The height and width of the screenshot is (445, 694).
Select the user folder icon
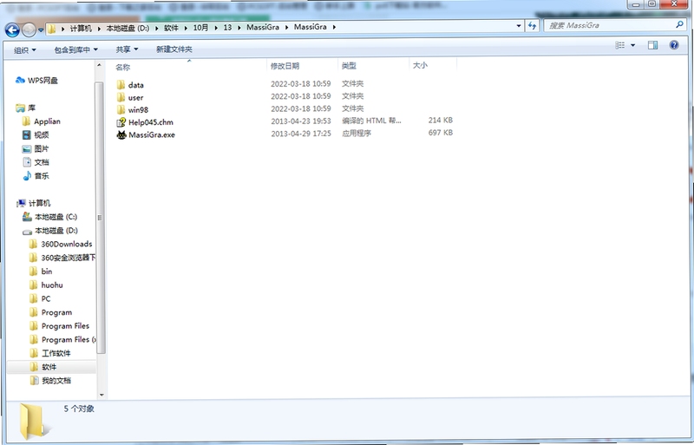(121, 97)
